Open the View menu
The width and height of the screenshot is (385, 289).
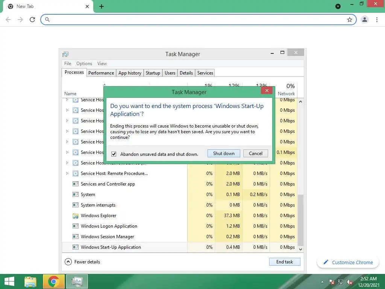coord(102,64)
